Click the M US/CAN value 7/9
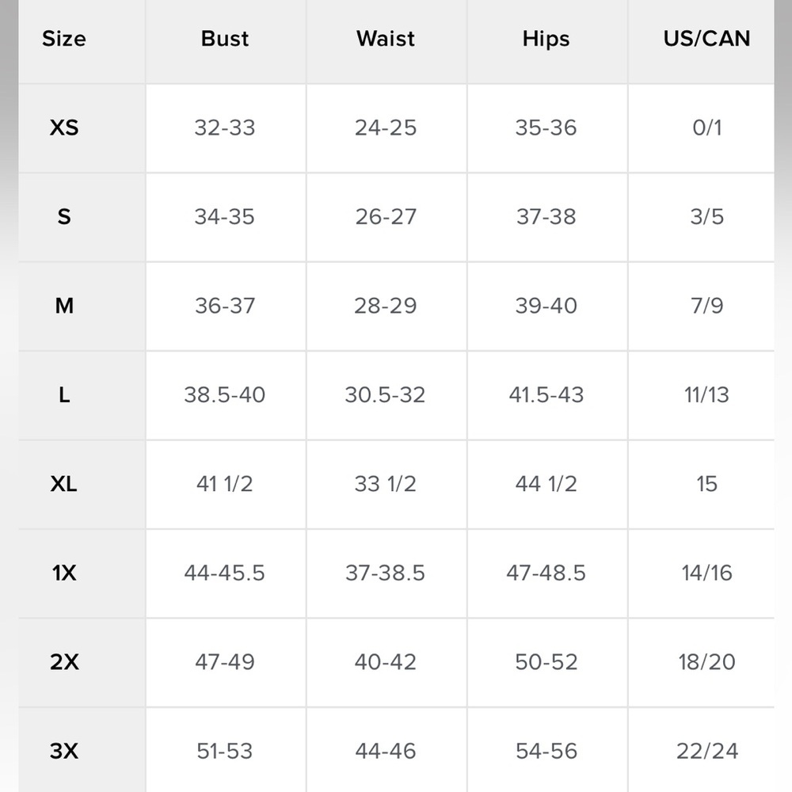 click(x=706, y=306)
